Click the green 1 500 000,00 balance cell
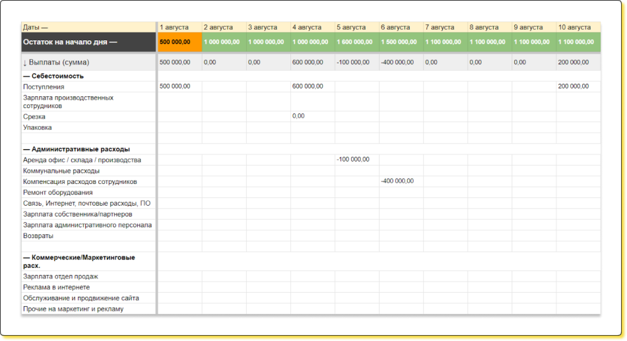This screenshot has height=341, width=627. pyautogui.click(x=401, y=42)
